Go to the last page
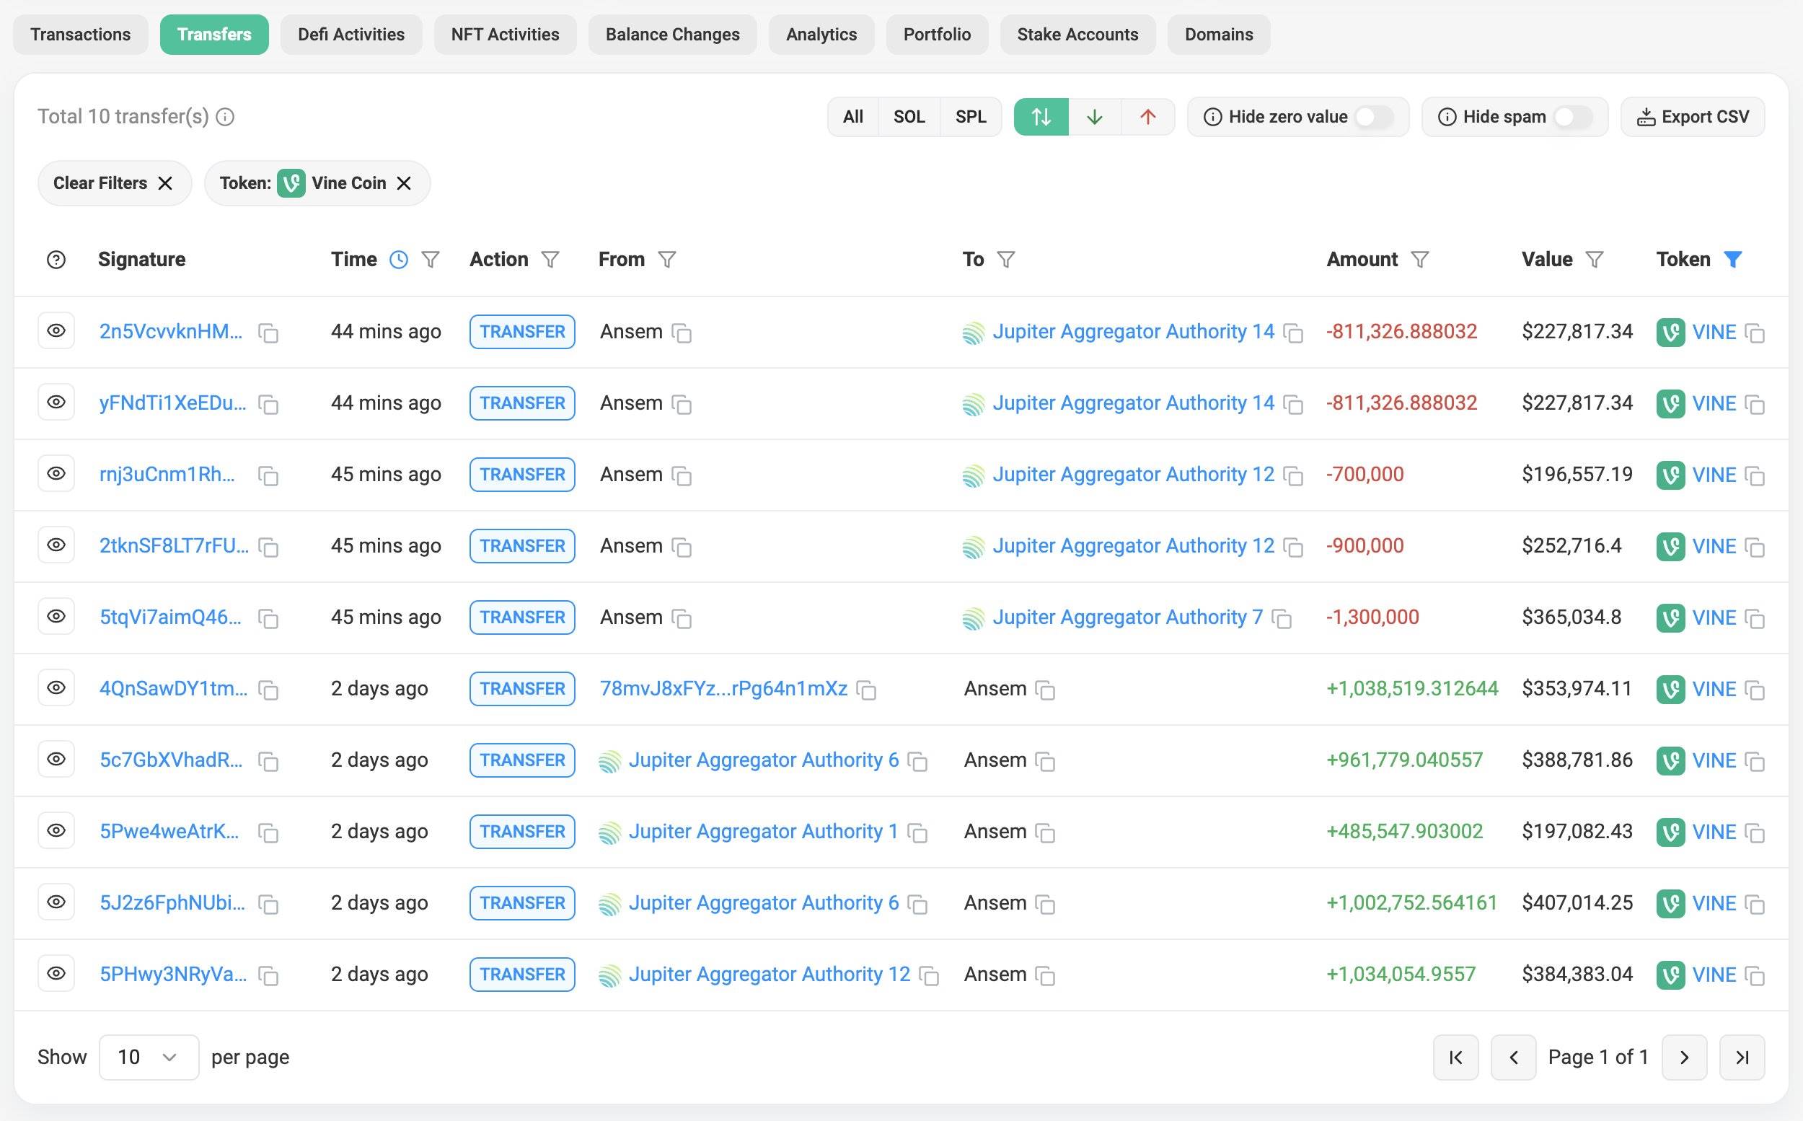1803x1121 pixels. point(1742,1058)
